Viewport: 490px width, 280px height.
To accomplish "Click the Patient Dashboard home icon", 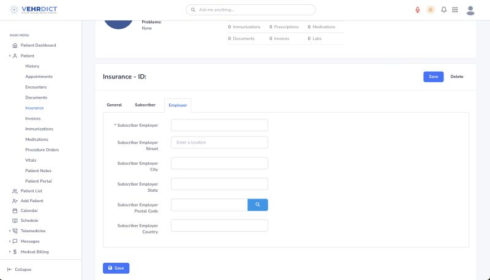I will (x=15, y=45).
